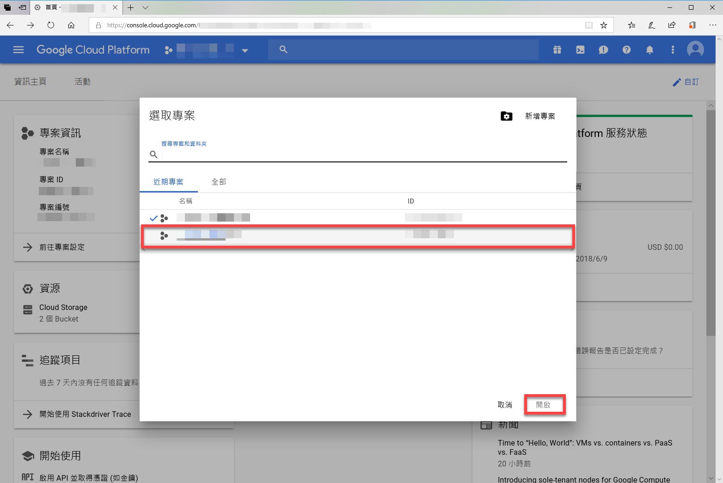
Task: Click the 自訂 customize pencil link
Action: point(686,82)
